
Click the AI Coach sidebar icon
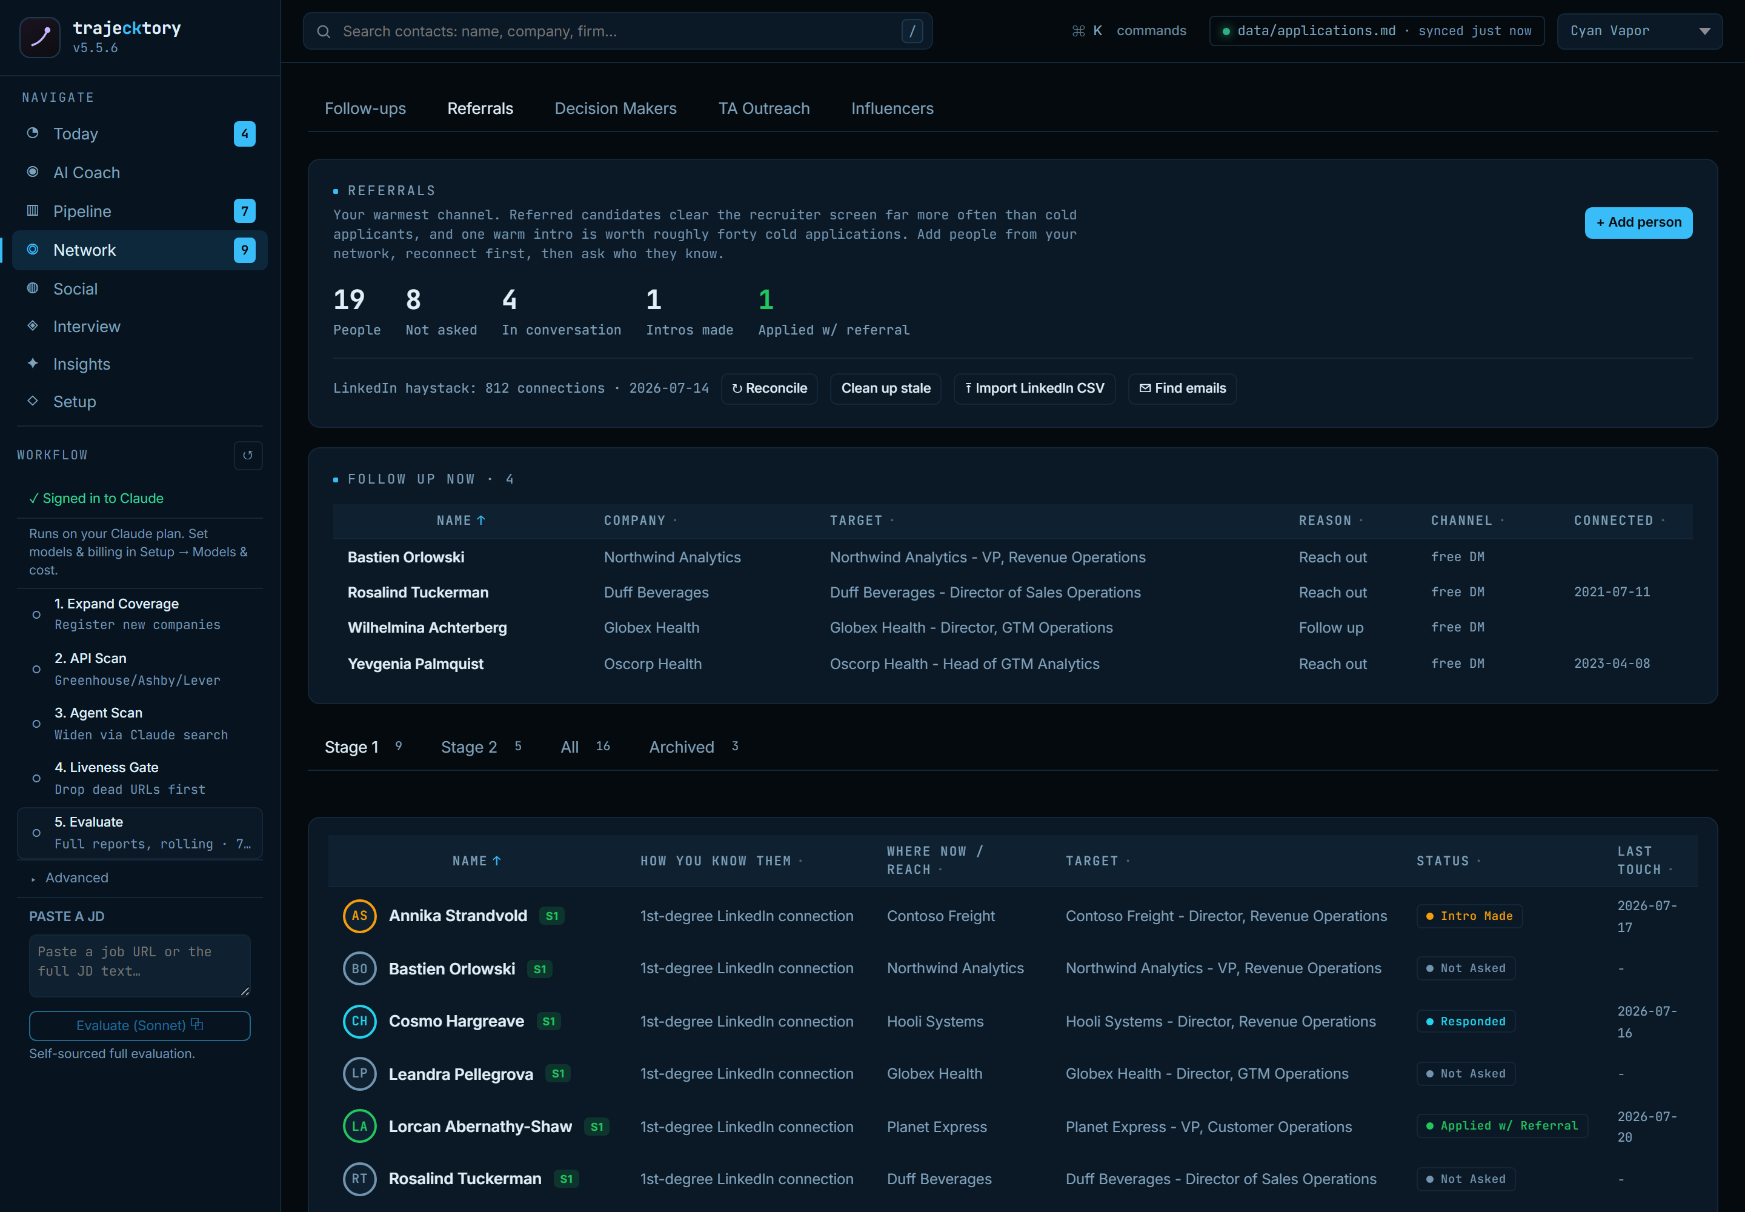point(33,171)
